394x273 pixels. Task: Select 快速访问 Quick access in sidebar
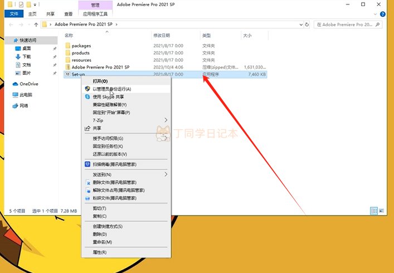pyautogui.click(x=31, y=40)
